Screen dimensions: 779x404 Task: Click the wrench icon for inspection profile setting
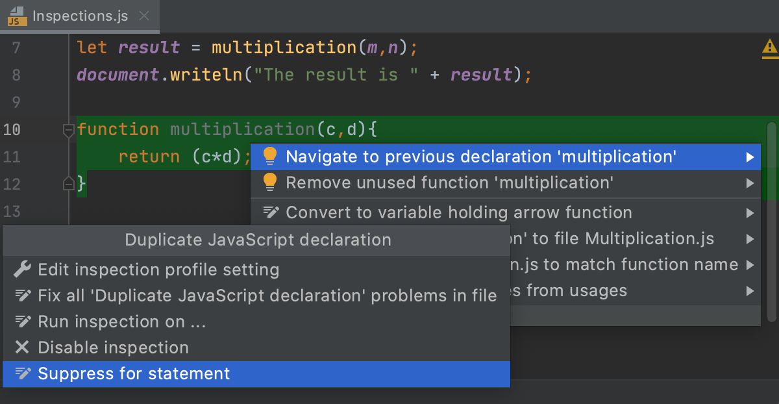[x=22, y=270]
